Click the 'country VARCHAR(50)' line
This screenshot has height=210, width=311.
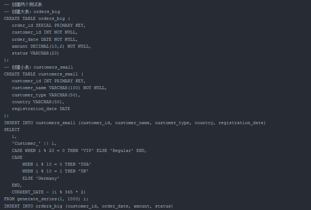pos(38,102)
